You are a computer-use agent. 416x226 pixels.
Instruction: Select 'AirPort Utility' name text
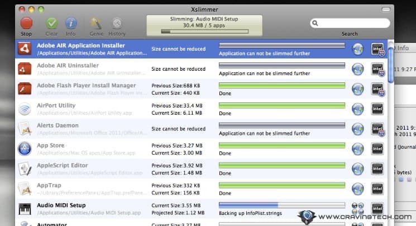point(56,105)
